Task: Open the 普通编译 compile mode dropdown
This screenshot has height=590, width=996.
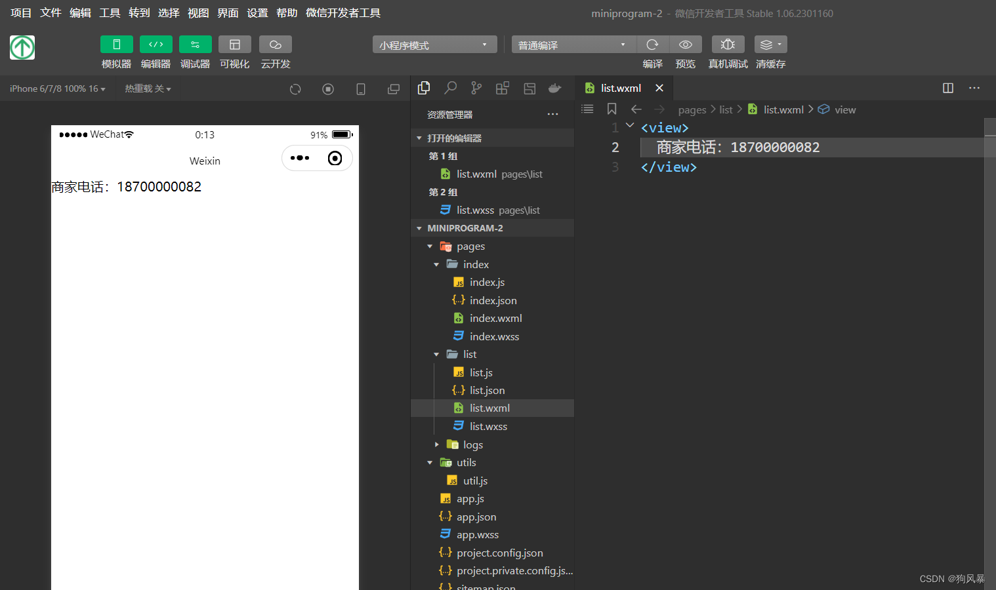Action: (573, 45)
